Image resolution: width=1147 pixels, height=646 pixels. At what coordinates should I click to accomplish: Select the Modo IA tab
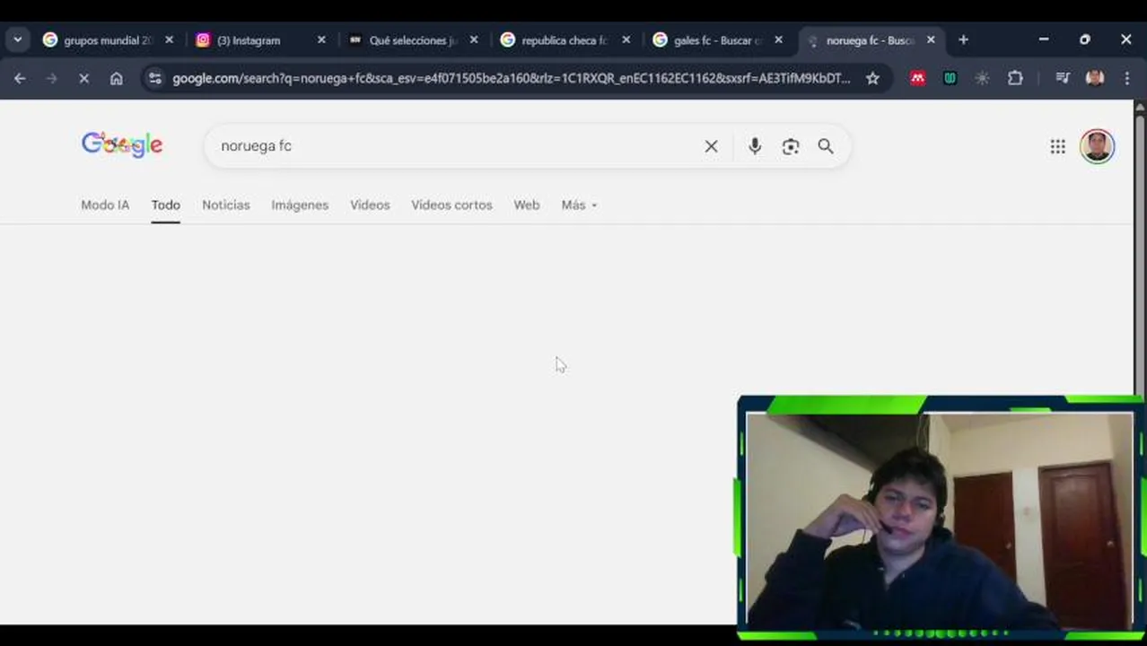click(x=105, y=205)
